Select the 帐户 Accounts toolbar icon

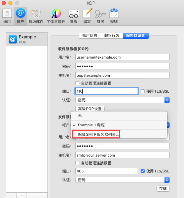pyautogui.click(x=21, y=16)
